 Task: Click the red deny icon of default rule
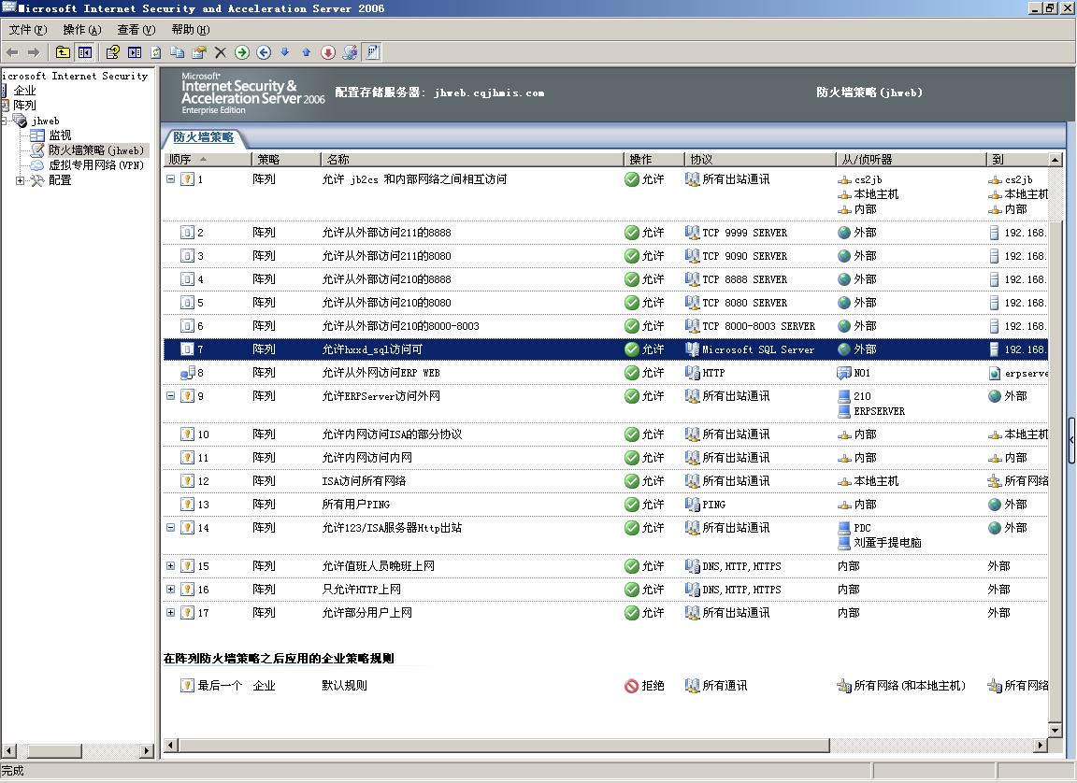tap(632, 686)
